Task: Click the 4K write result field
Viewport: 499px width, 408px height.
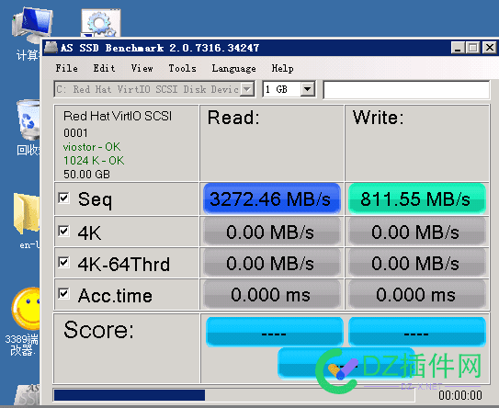Action: 417,232
